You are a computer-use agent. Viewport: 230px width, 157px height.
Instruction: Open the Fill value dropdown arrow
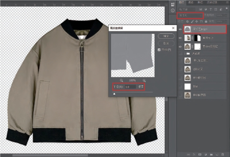[x=226, y=22]
